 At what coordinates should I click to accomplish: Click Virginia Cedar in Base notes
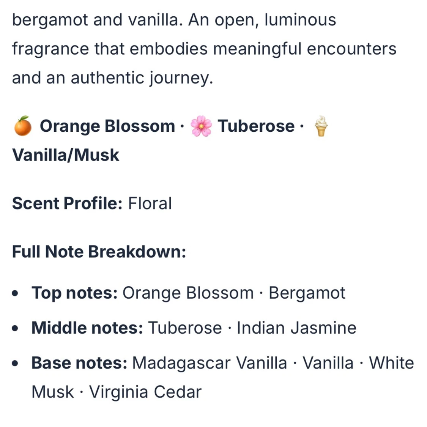[145, 392]
